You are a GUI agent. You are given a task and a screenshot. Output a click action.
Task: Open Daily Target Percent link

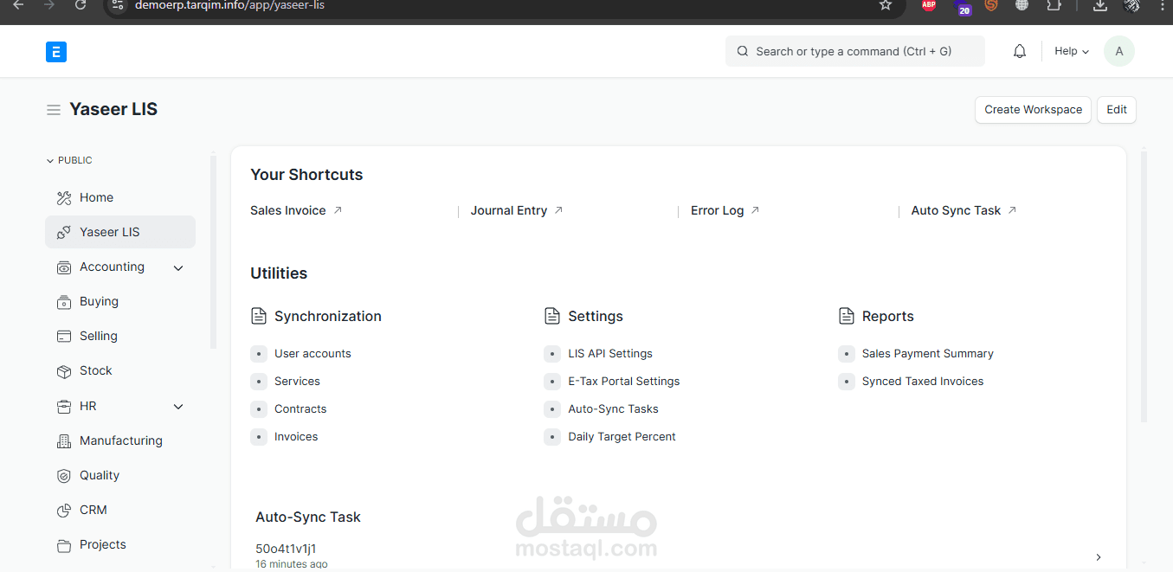coord(622,437)
